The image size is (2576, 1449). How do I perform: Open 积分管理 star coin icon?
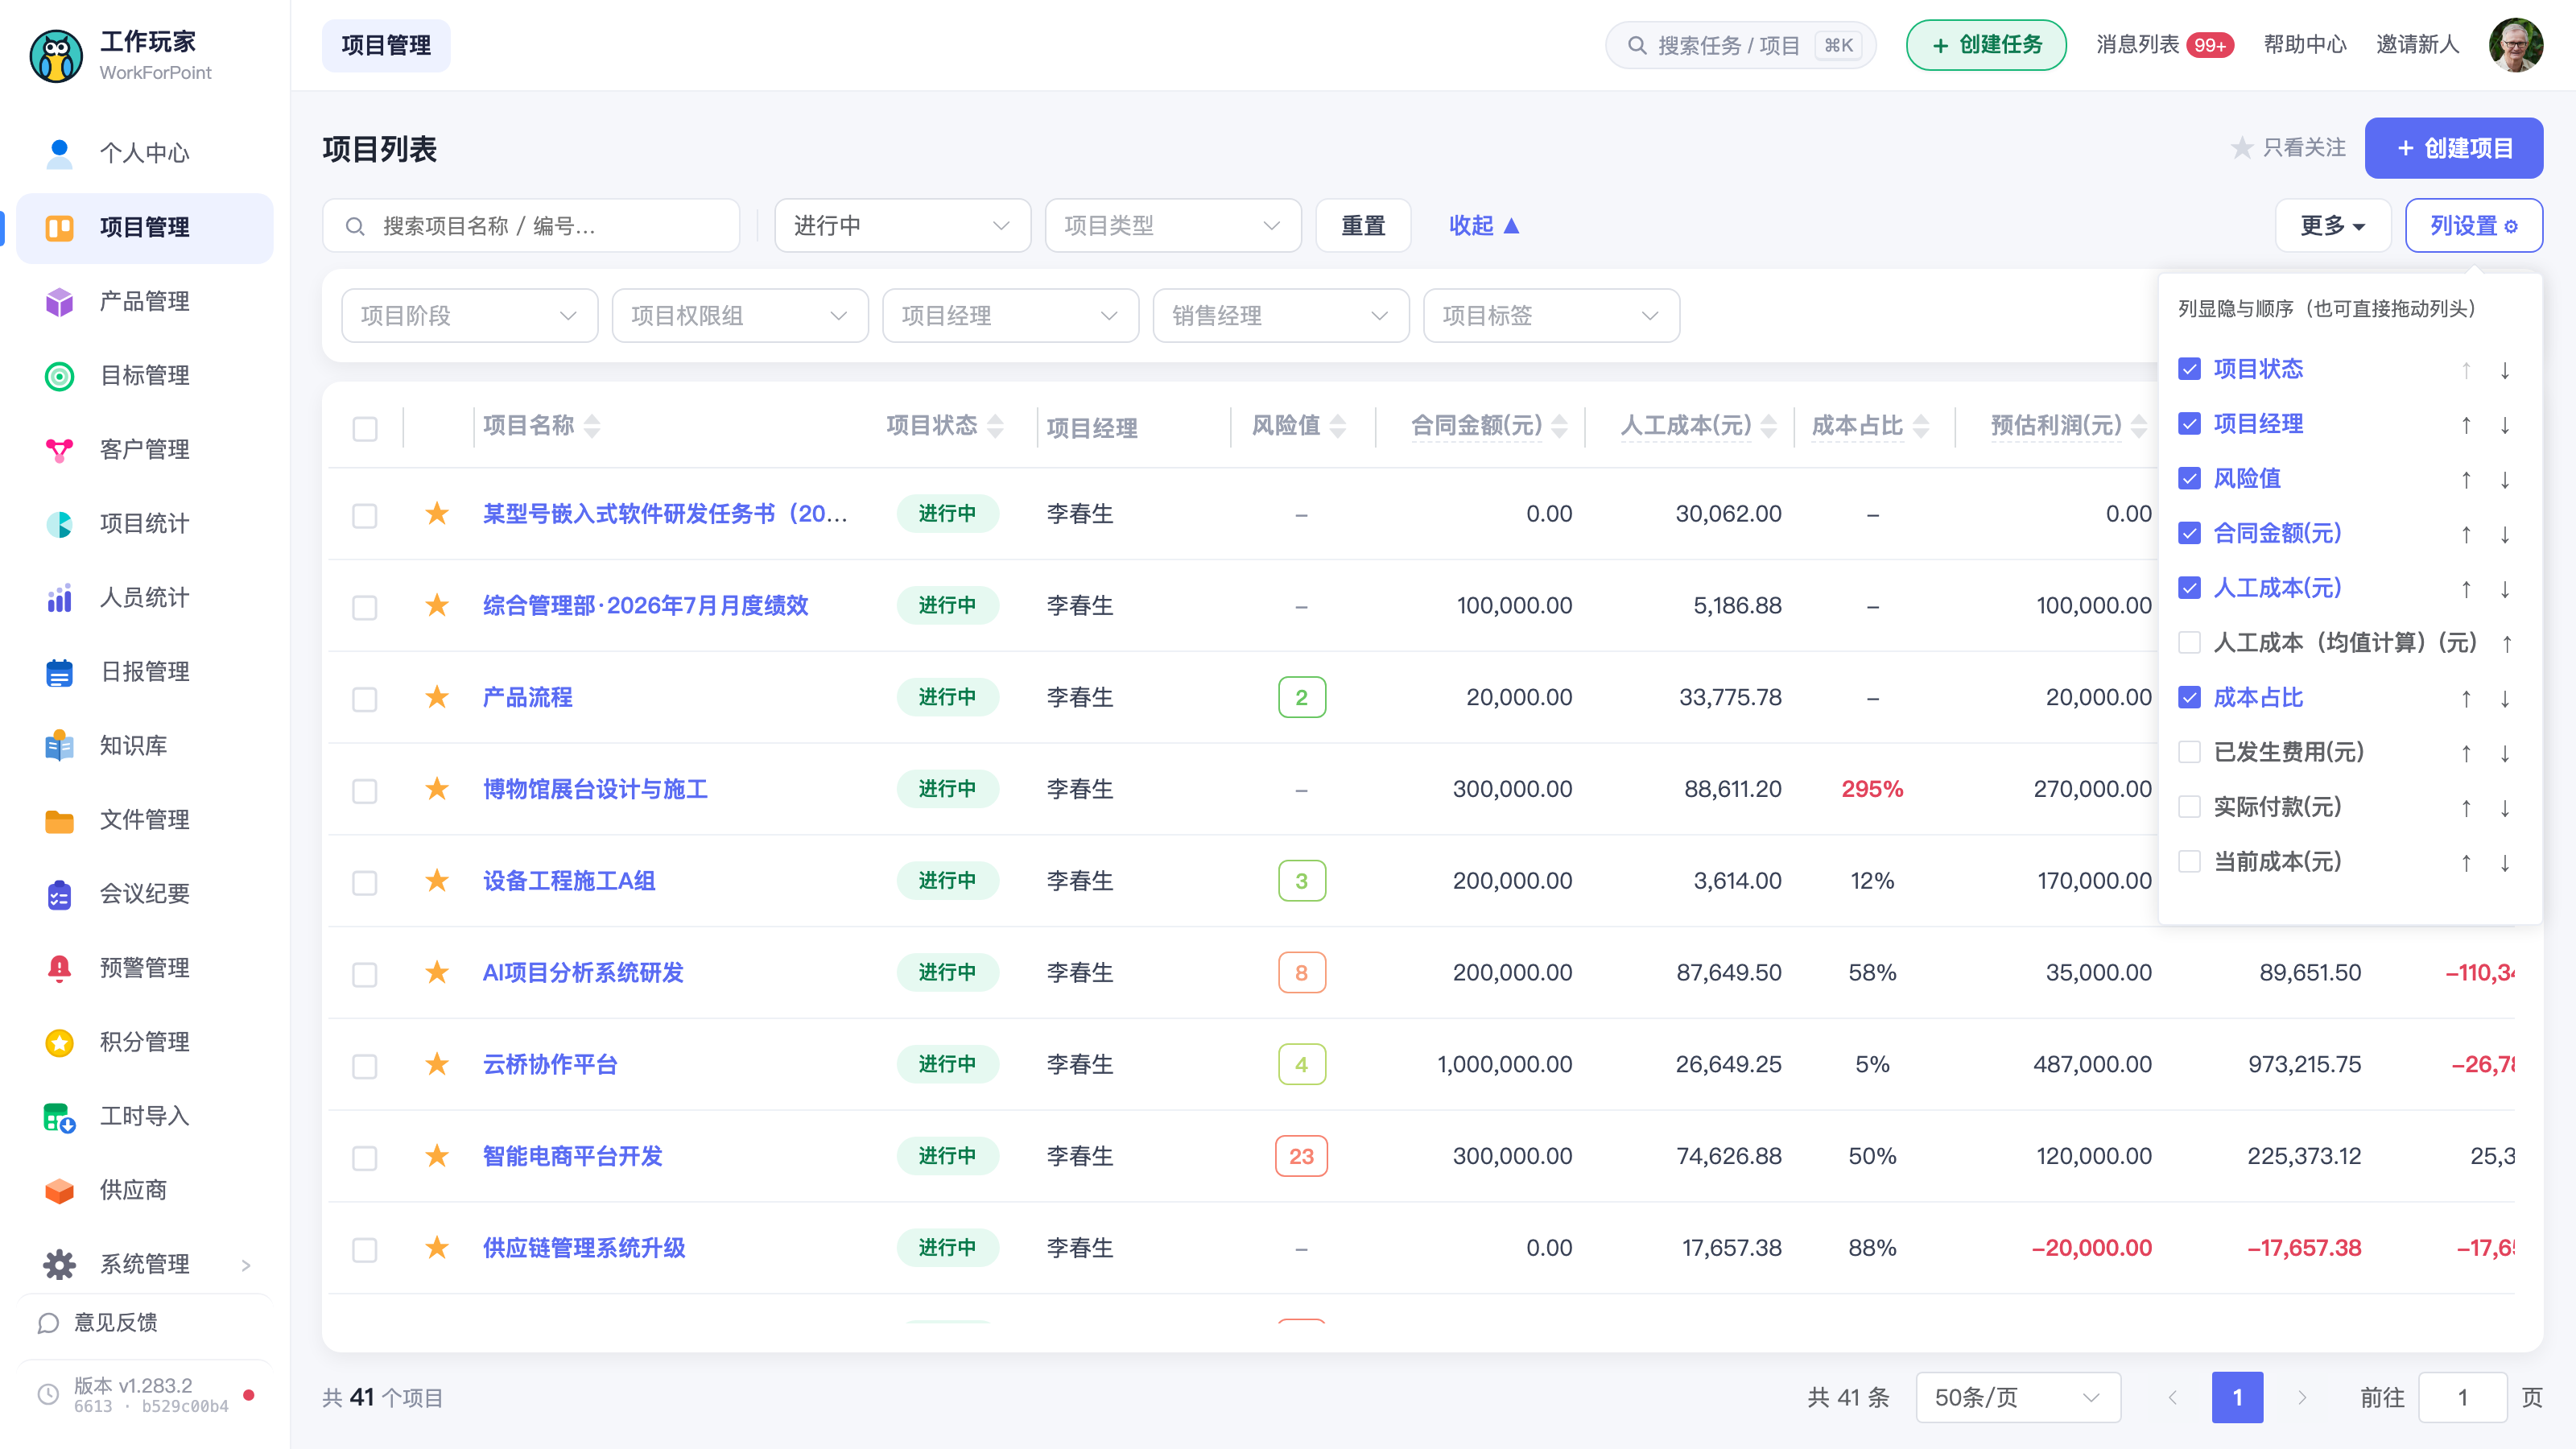[x=59, y=1042]
